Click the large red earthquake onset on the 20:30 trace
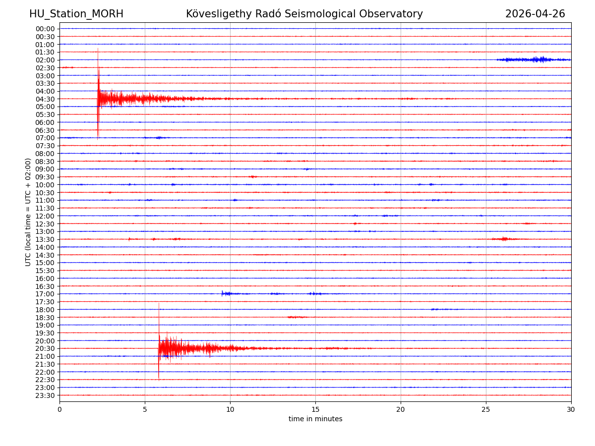The image size is (595, 446). (159, 348)
